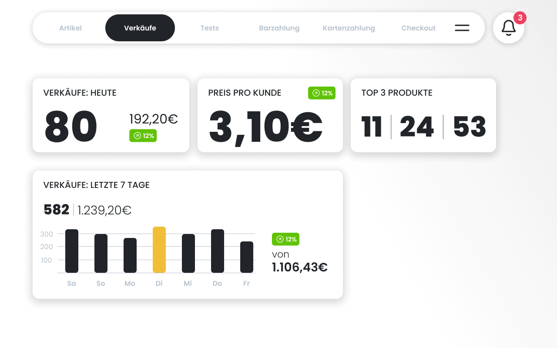Open the Tests tab
Viewport: 557px width, 348px height.
(209, 28)
